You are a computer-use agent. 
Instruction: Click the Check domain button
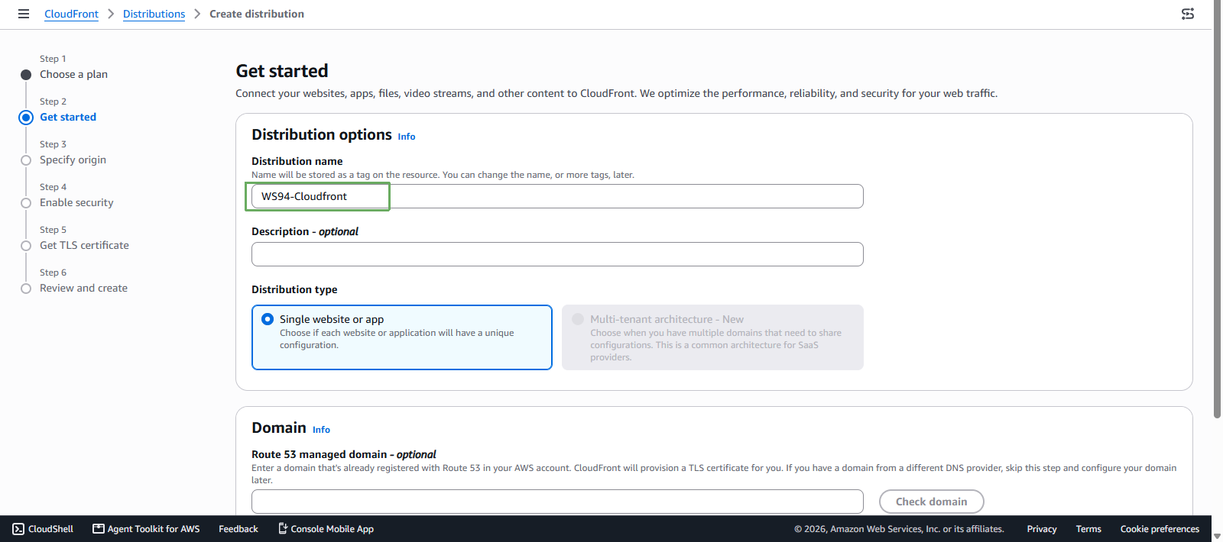click(x=931, y=502)
